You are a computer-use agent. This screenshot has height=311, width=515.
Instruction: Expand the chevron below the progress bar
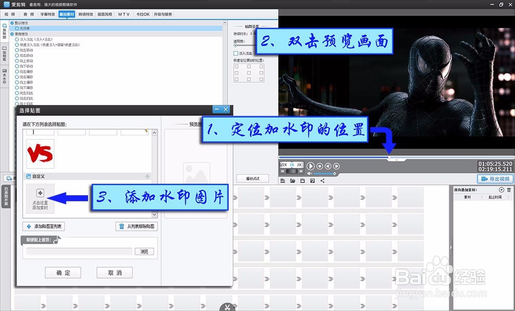pos(397,160)
